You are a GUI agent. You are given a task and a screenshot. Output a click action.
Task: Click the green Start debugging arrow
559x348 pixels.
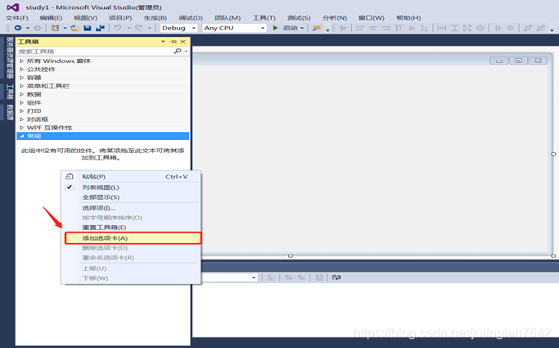click(275, 28)
